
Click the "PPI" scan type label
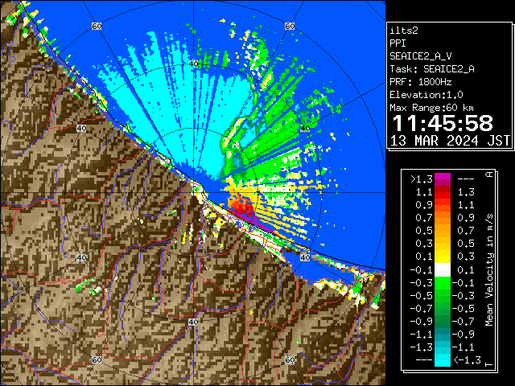398,43
